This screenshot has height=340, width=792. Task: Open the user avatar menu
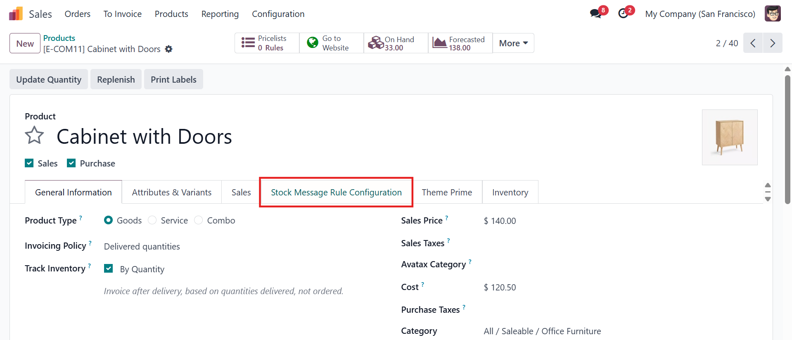coord(773,14)
